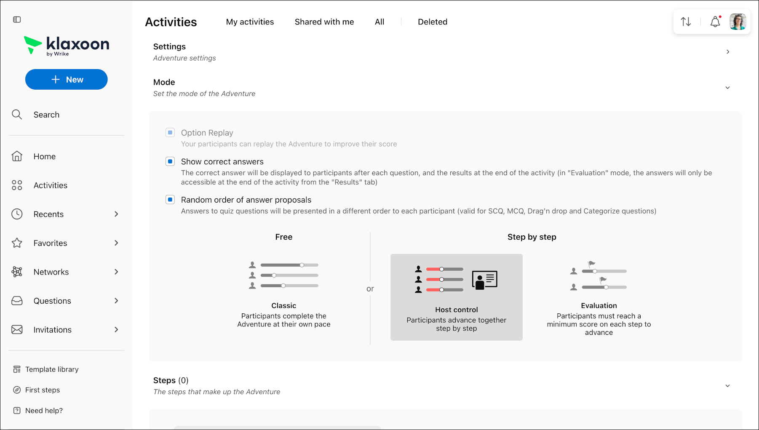Expand Recents submenu arrow
759x430 pixels.
(x=116, y=214)
